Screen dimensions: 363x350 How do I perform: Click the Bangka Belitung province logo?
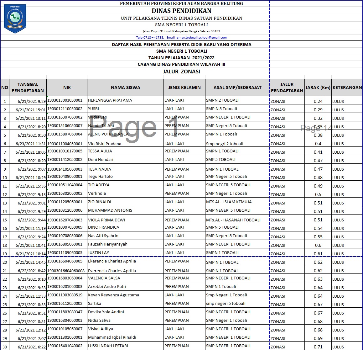click(x=15, y=19)
